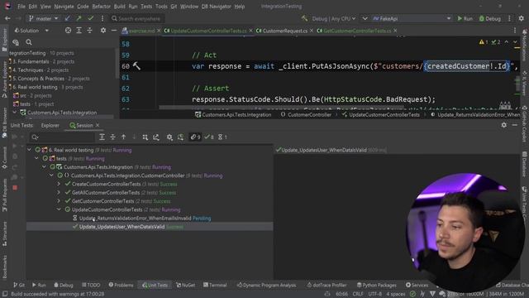
Task: Select Customers.Api.Tests.Integration in Solution tree
Action: coord(62,113)
